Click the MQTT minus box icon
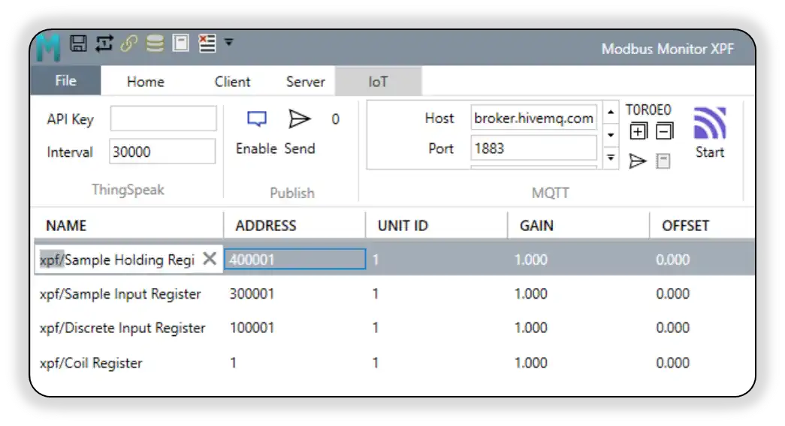785x426 pixels. click(664, 131)
